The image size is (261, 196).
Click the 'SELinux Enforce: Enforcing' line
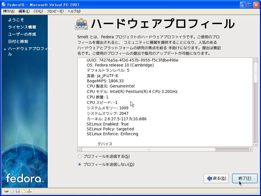point(112,134)
